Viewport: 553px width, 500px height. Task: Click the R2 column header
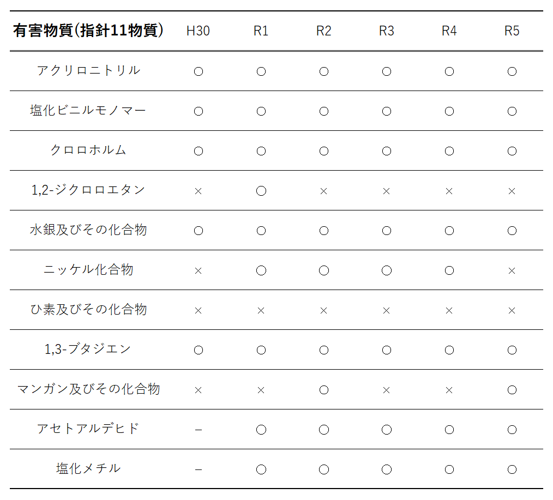(x=323, y=31)
